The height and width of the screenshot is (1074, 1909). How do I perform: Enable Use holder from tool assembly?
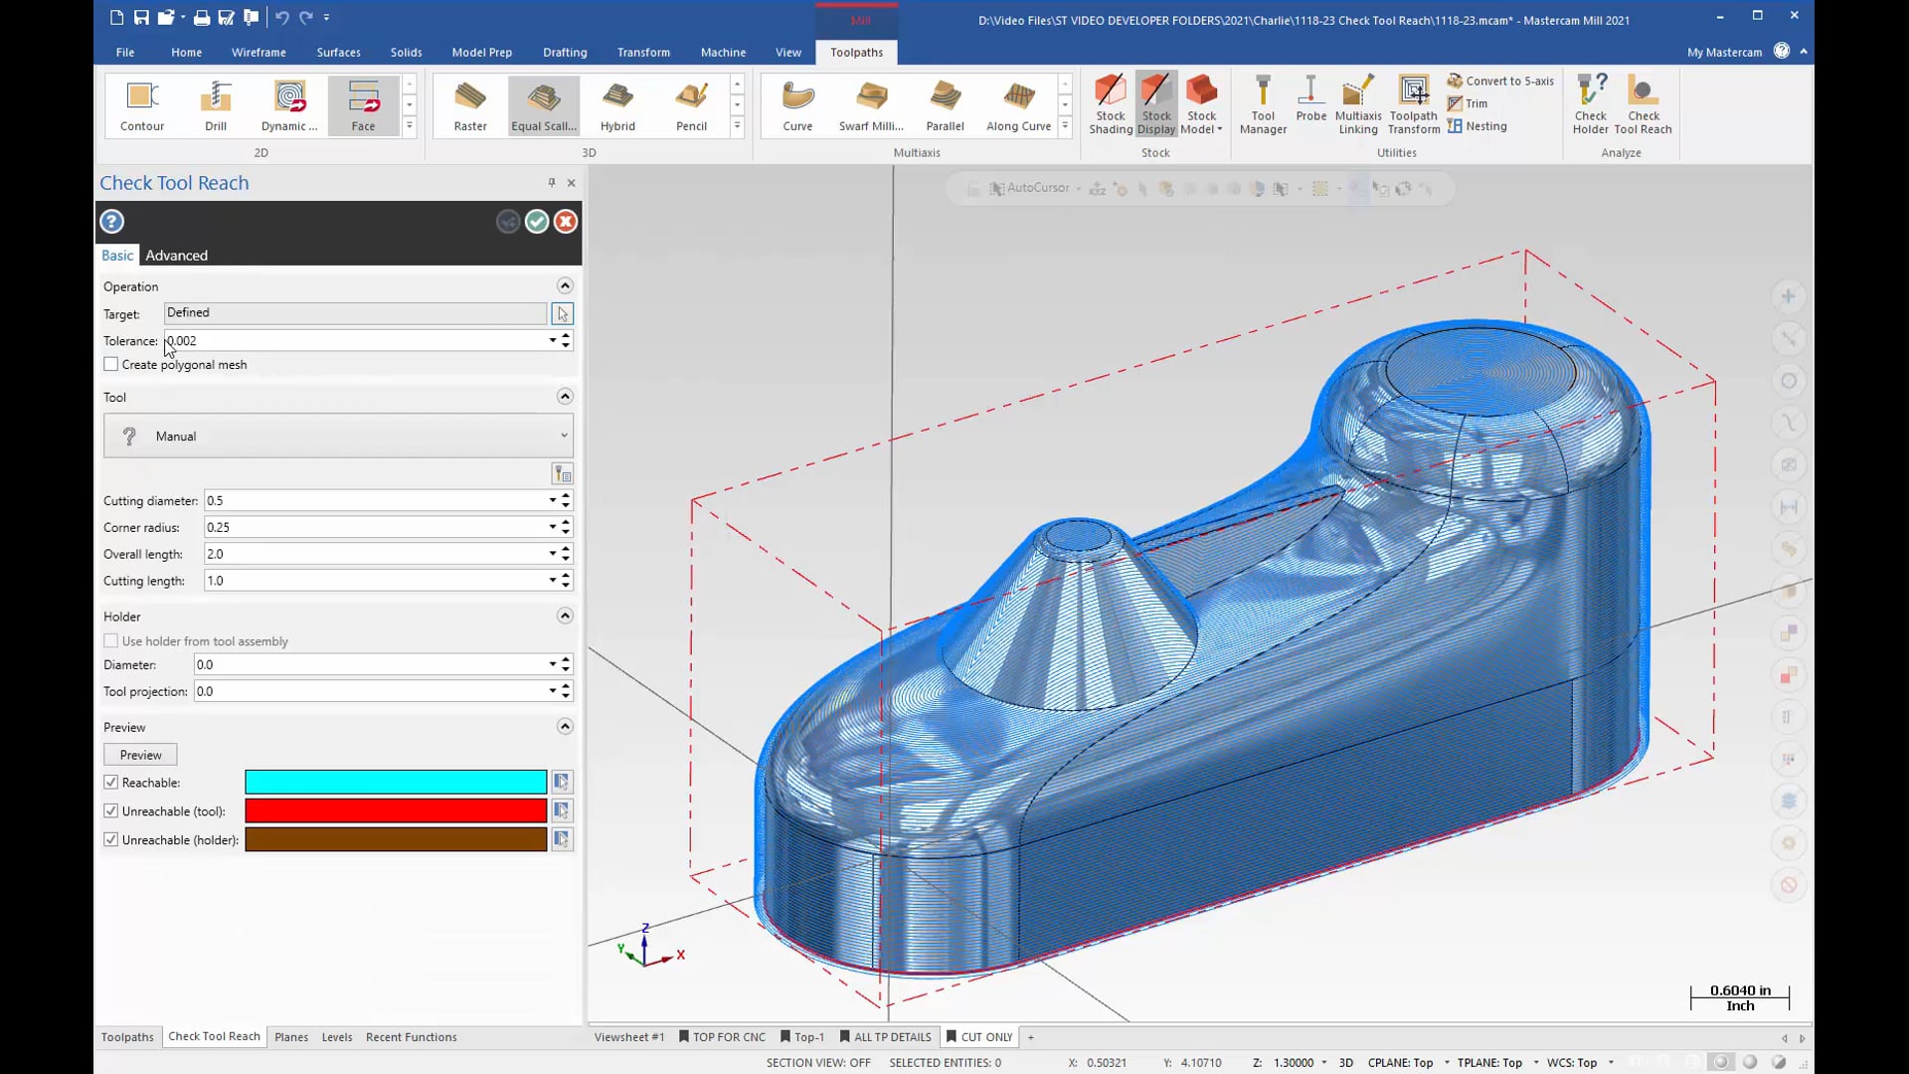(110, 641)
